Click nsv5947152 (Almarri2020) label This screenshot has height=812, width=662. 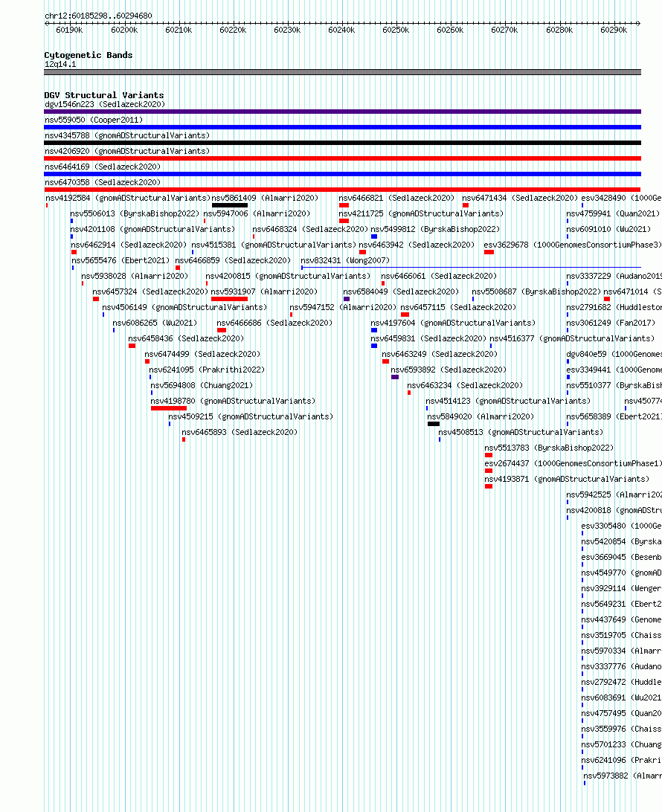click(x=343, y=307)
